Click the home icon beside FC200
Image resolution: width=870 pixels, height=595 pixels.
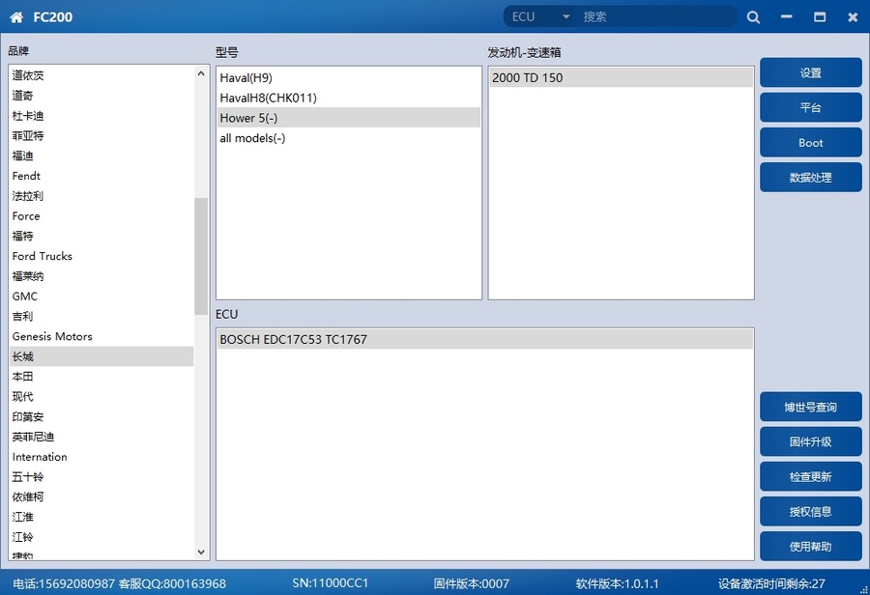[x=16, y=17]
